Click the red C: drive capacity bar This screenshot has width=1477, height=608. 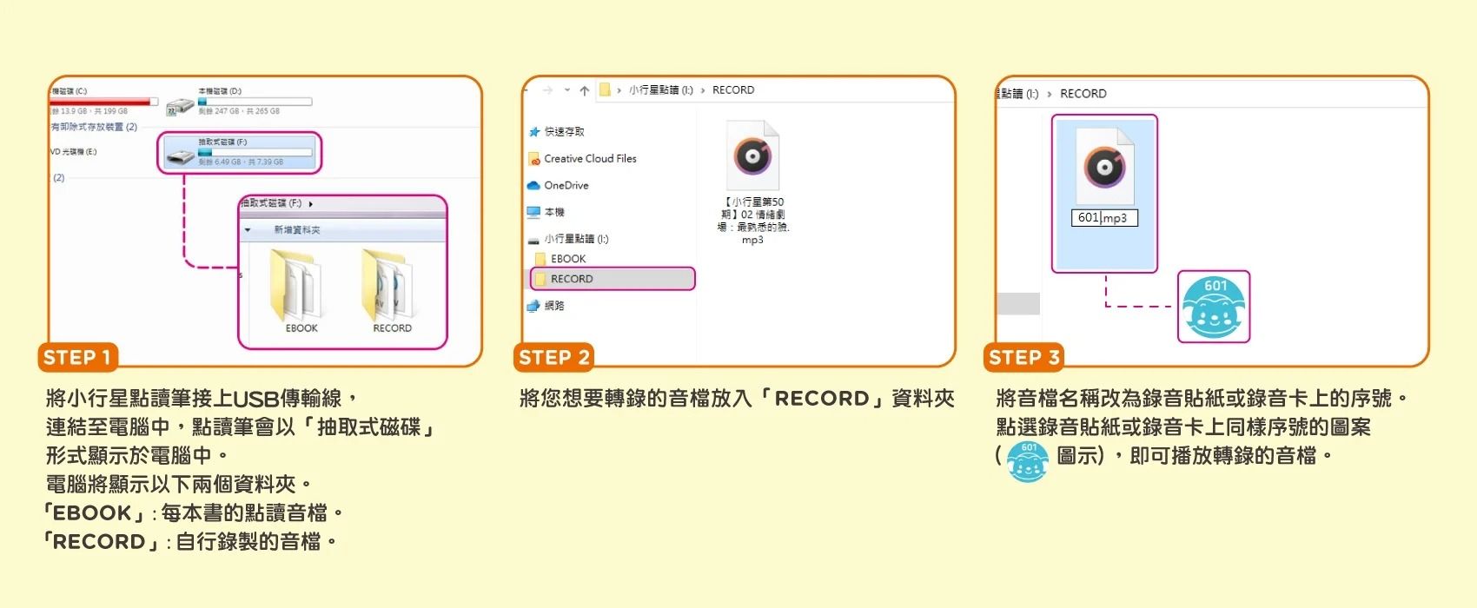[104, 102]
